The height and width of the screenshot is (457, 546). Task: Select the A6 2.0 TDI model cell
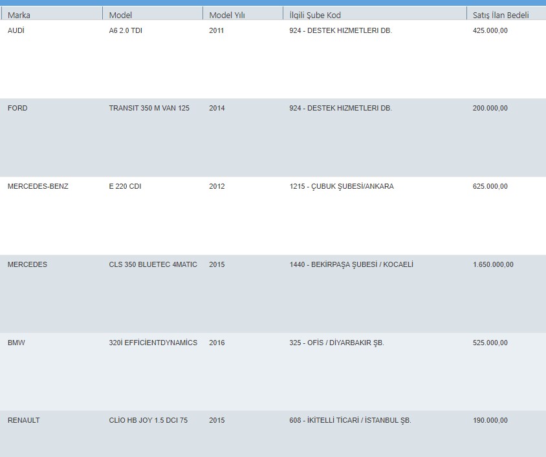(x=126, y=30)
